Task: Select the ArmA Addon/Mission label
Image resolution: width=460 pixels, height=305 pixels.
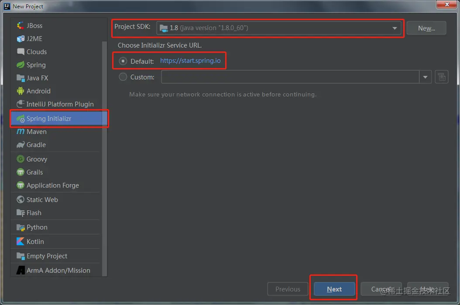Action: [x=58, y=271]
